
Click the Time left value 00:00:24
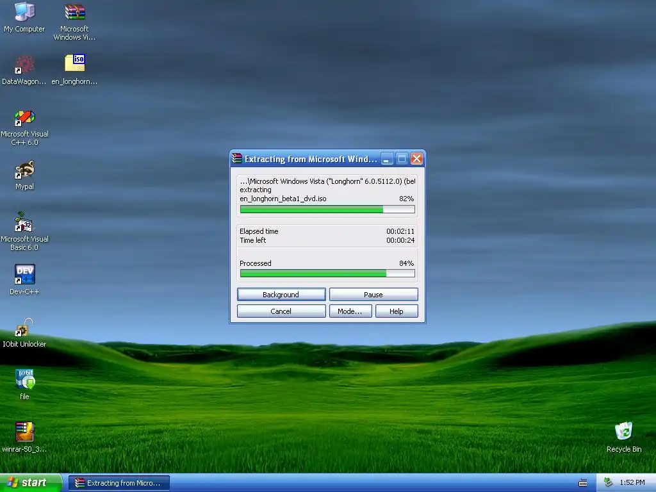[400, 240]
